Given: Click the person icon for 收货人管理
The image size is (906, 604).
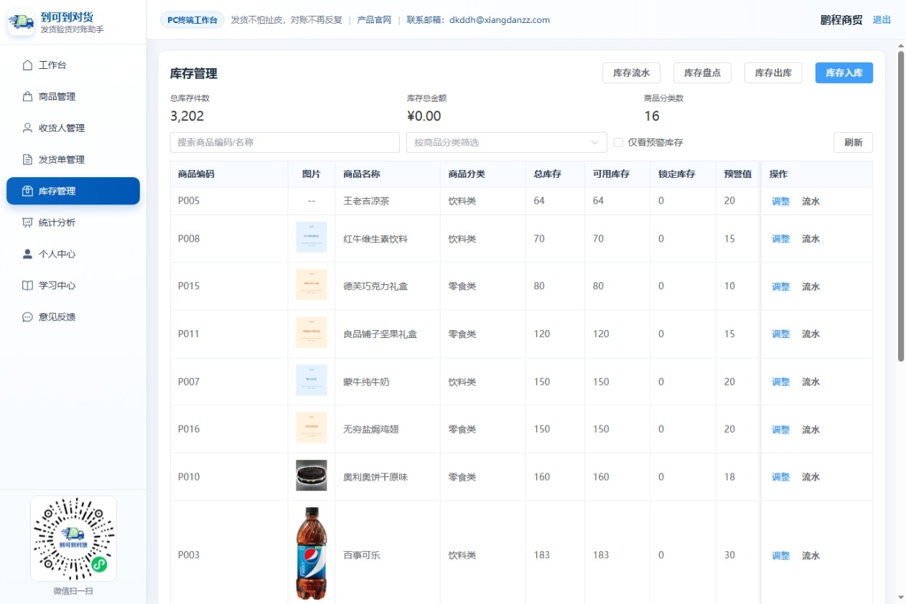Looking at the screenshot, I should tap(28, 128).
